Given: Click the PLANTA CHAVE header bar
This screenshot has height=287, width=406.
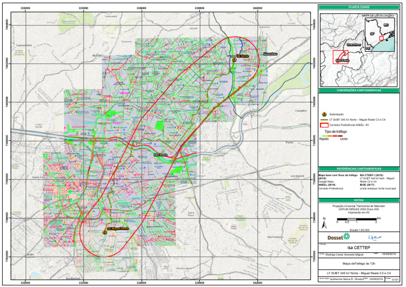Looking at the screenshot, I should [359, 7].
